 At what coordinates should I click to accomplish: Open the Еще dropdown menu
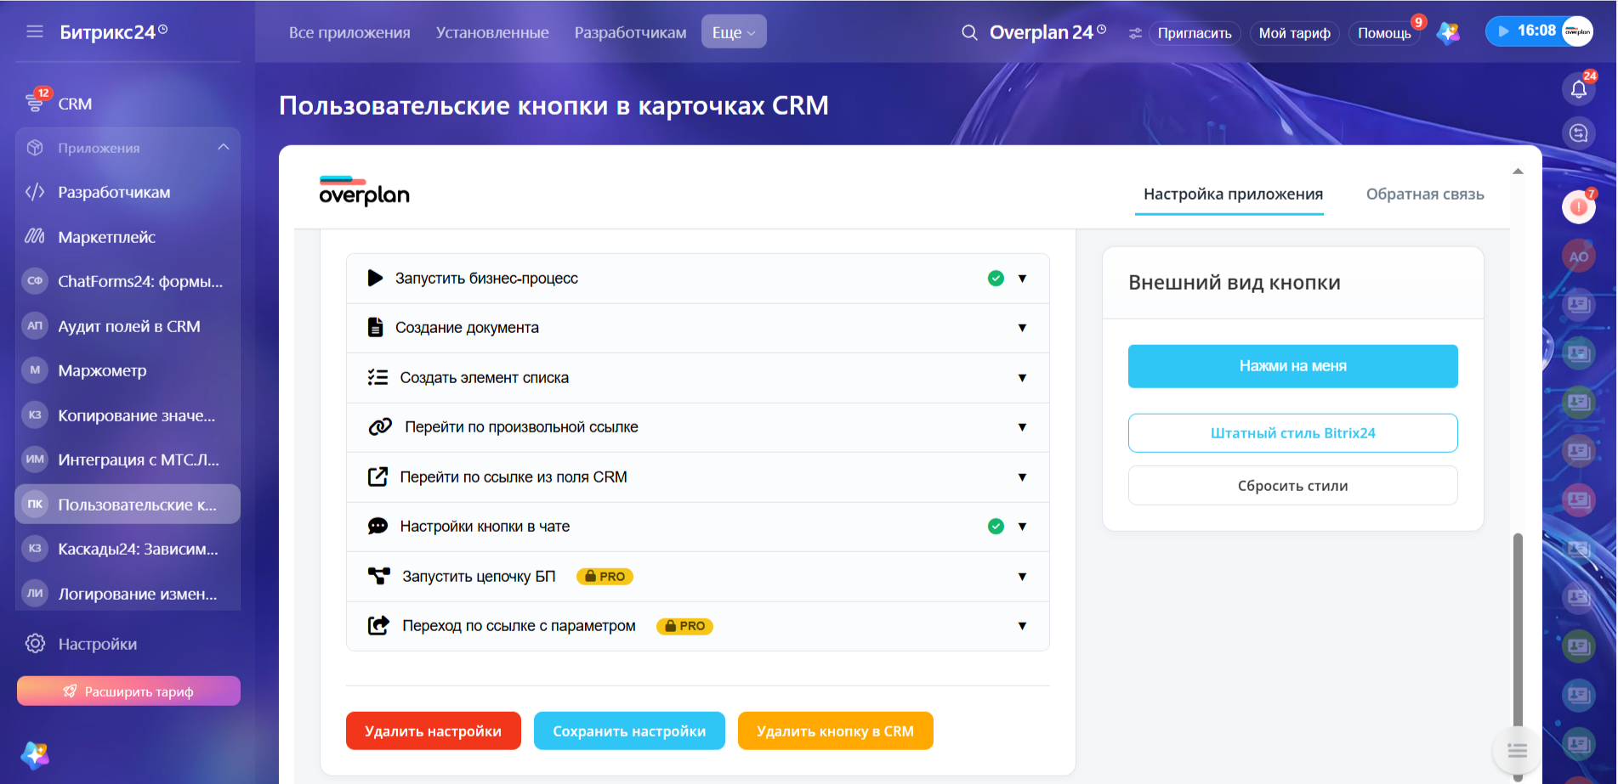coord(734,32)
